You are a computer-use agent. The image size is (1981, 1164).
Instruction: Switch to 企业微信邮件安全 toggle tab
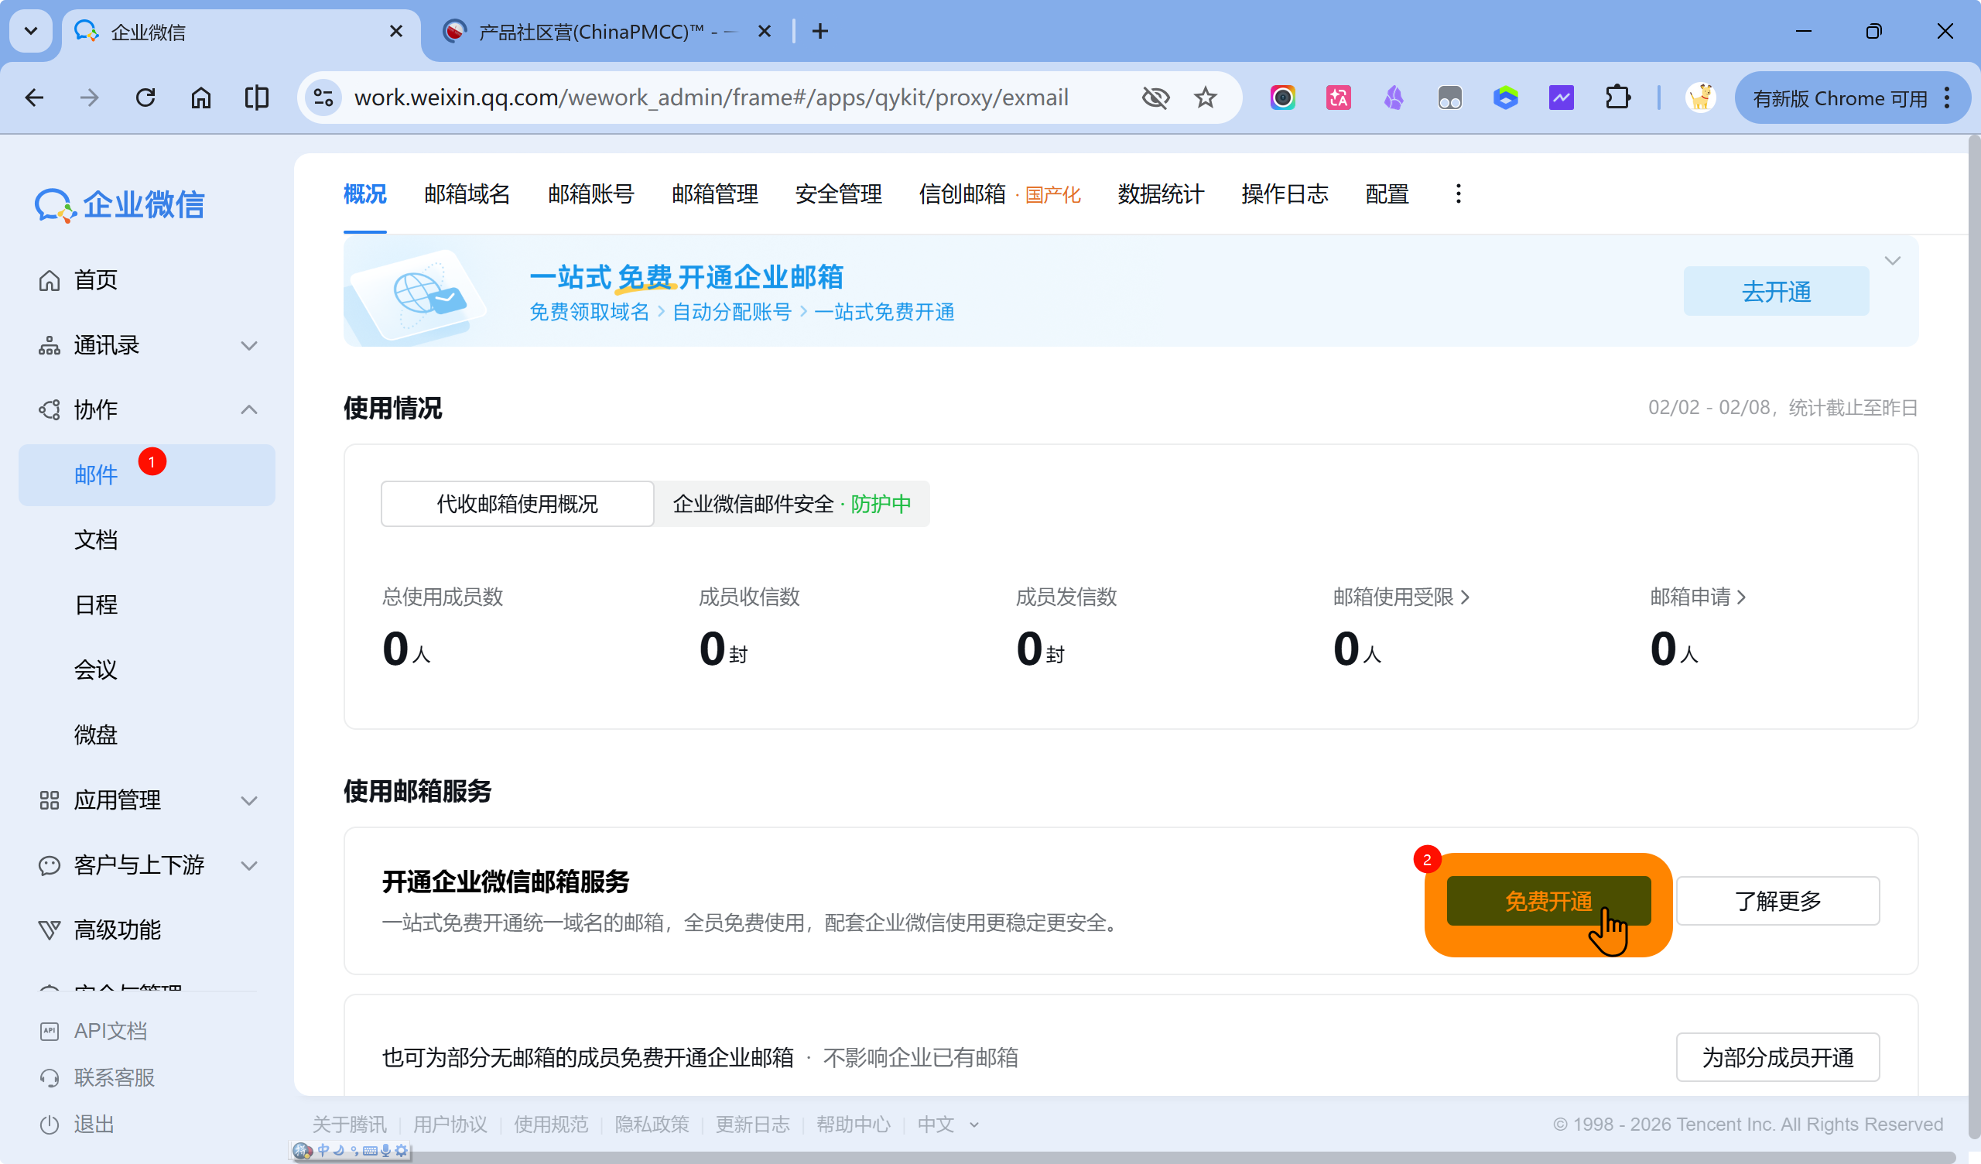coord(792,503)
